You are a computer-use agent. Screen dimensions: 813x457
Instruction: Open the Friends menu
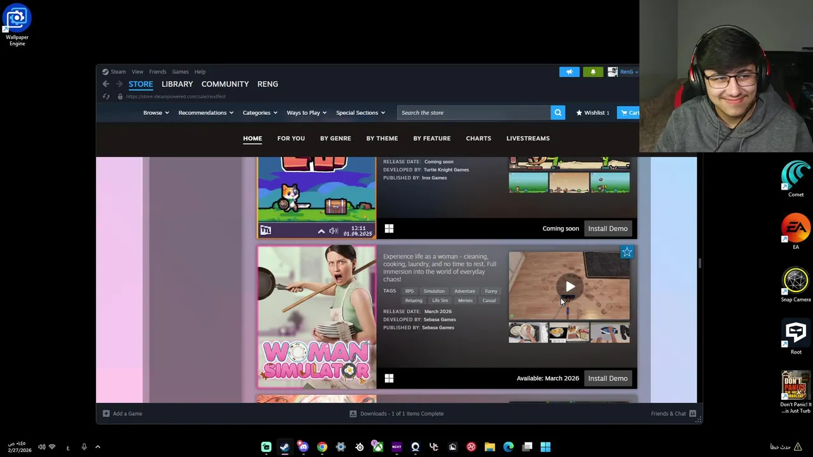158,72
